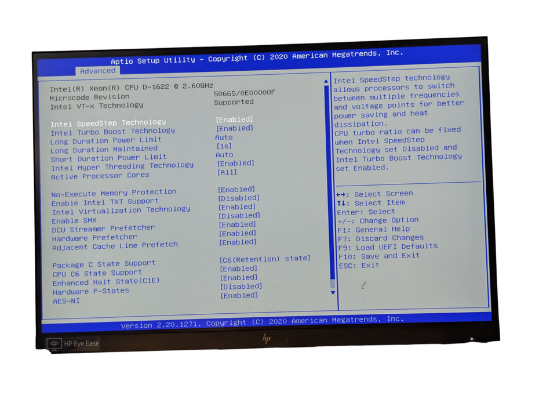
Task: Toggle Intel Turbo Boost [Enabled] value
Action: click(x=235, y=128)
